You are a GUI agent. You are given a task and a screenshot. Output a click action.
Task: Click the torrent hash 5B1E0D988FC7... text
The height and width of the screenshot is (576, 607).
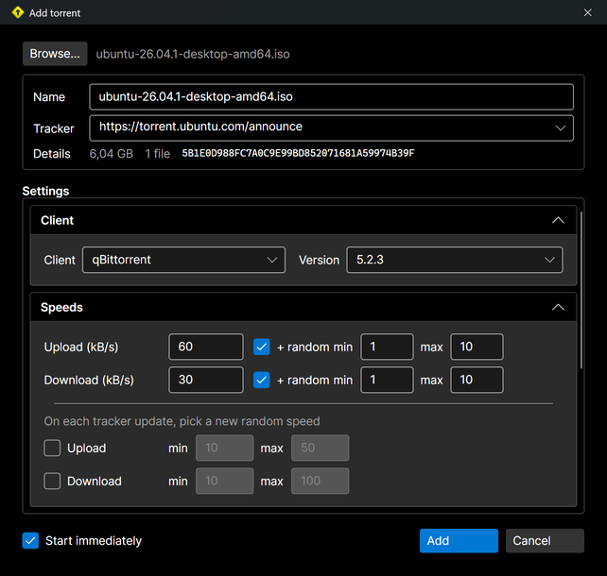point(298,154)
